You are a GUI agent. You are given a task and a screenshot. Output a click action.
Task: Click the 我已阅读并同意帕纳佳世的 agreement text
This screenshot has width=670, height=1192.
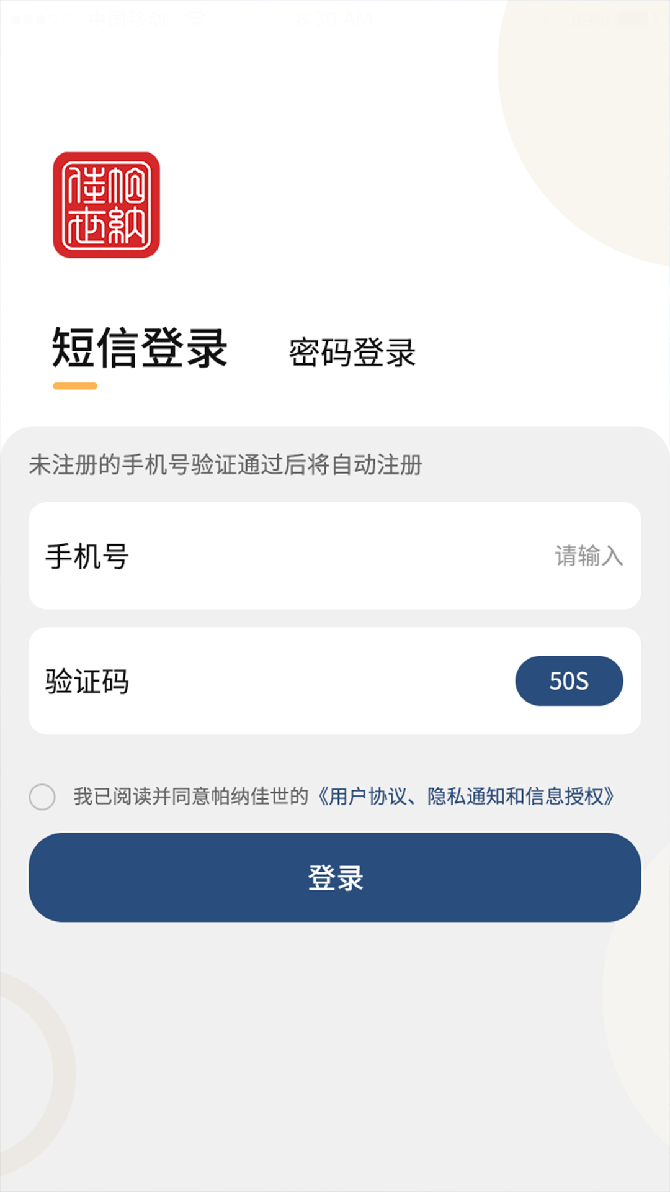(x=190, y=797)
